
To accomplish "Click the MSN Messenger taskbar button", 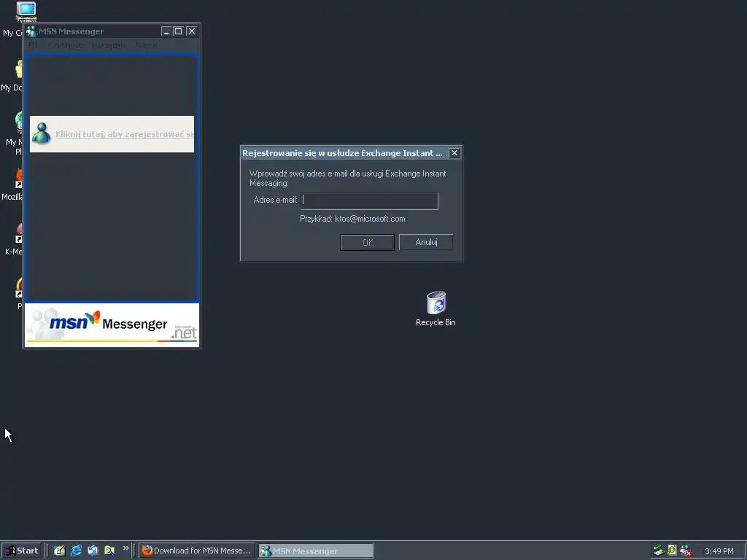I will (316, 551).
